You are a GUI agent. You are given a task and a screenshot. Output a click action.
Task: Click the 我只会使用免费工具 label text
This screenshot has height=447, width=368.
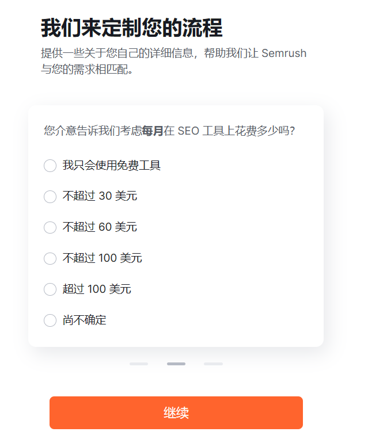click(112, 165)
